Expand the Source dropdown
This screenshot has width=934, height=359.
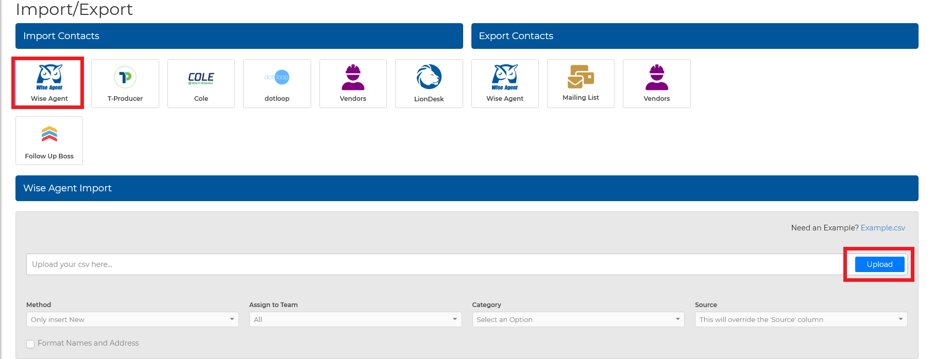pyautogui.click(x=801, y=319)
